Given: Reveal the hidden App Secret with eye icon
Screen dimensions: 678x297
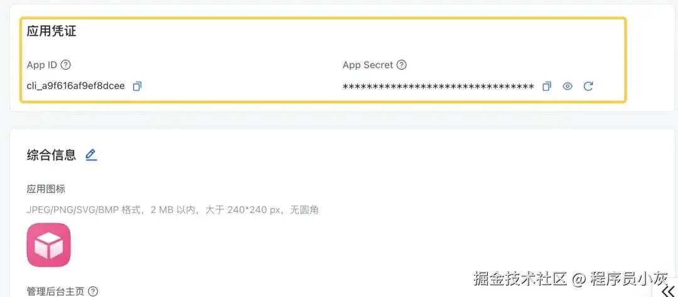Looking at the screenshot, I should 568,86.
